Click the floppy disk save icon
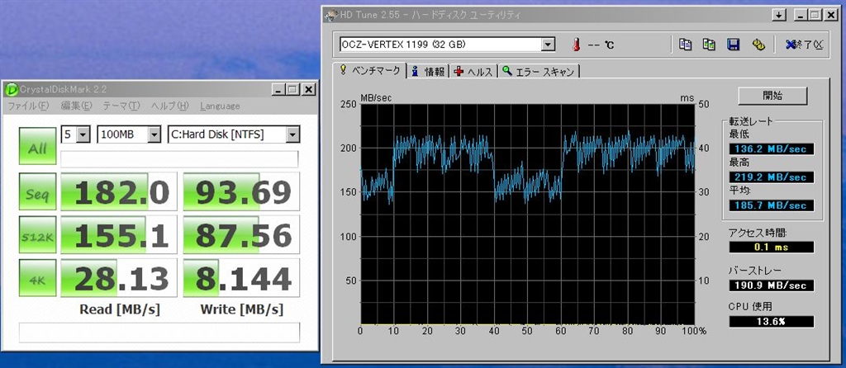 [733, 45]
